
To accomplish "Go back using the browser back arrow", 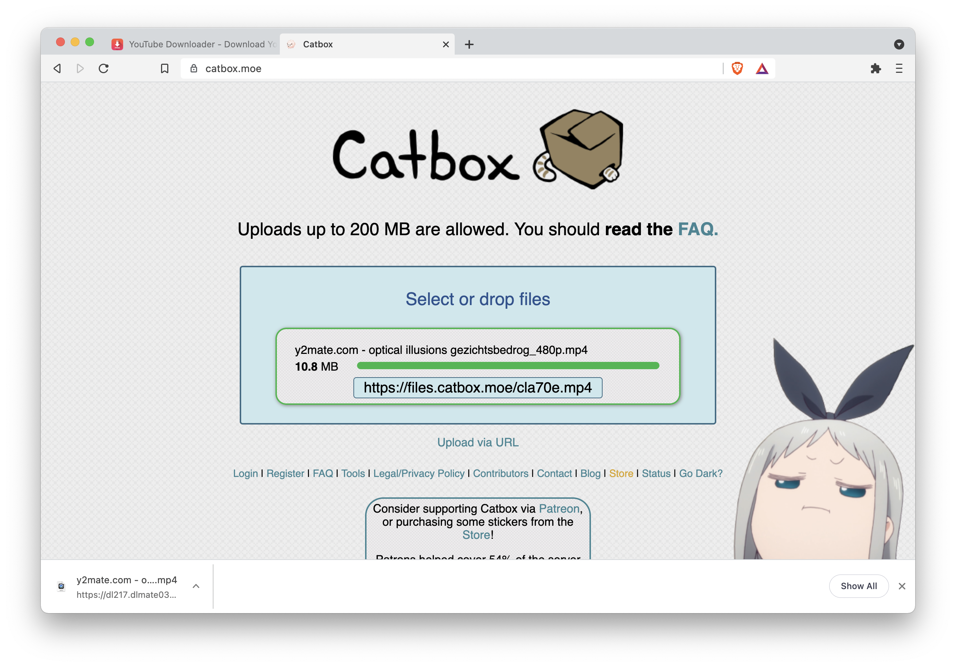I will tap(58, 68).
